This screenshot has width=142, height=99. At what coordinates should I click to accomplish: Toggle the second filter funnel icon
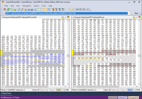pyautogui.click(x=56, y=10)
